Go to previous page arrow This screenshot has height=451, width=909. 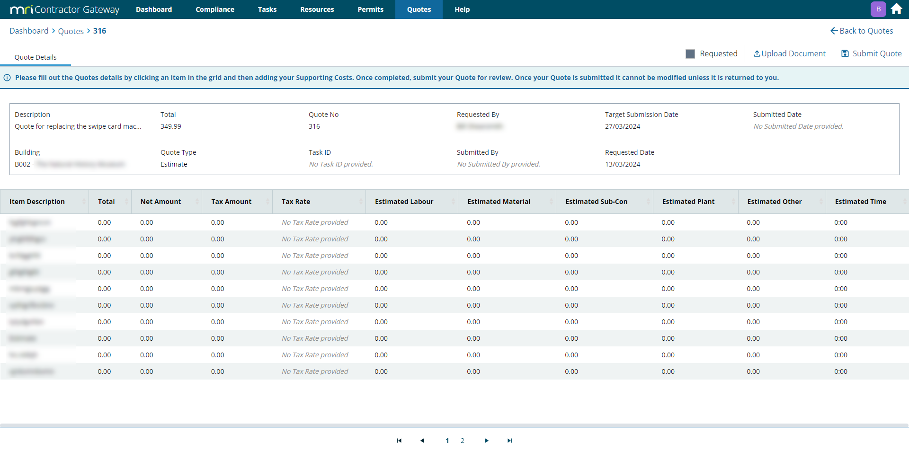tap(422, 441)
